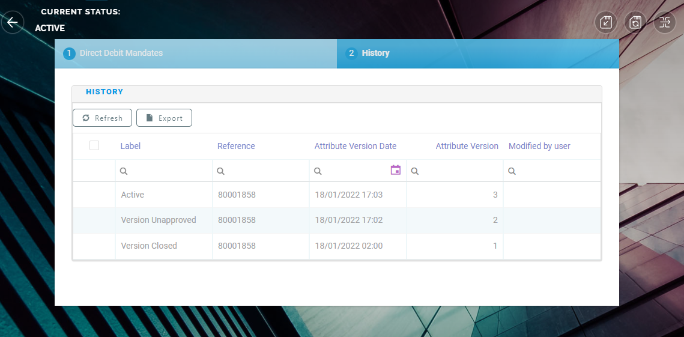The height and width of the screenshot is (337, 684).
Task: Click the search icon in Modified by user filter
Action: (512, 171)
